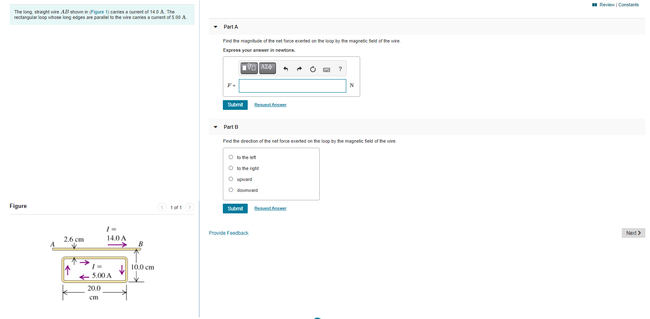This screenshot has width=650, height=319.
Task: Collapse the Part B section
Action: (x=215, y=127)
